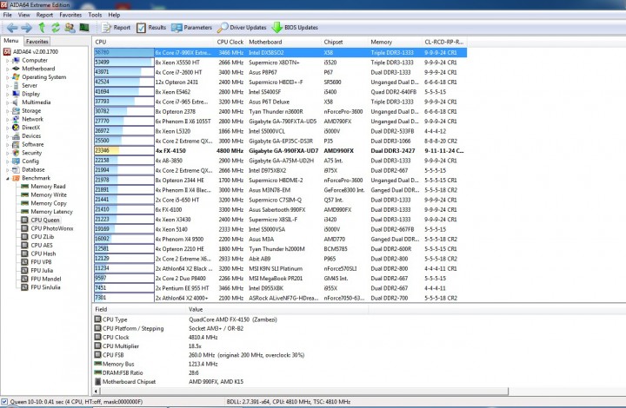
Task: Click the Forward arrow toolbar icon
Action: click(26, 28)
